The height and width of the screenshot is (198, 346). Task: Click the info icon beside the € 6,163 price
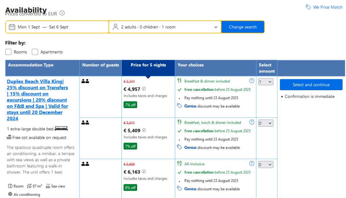144,172
